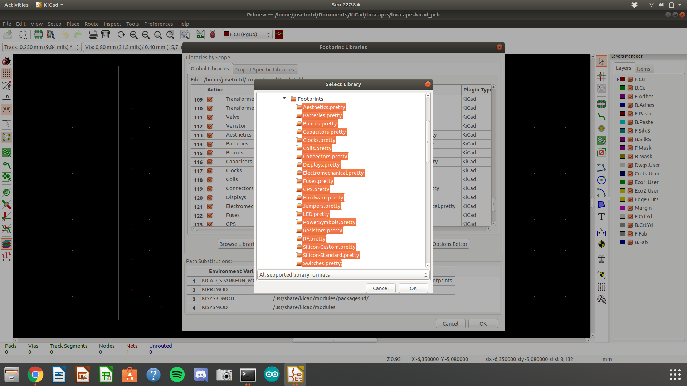The width and height of the screenshot is (687, 386).
Task: Select the add text tool
Action: [601, 217]
